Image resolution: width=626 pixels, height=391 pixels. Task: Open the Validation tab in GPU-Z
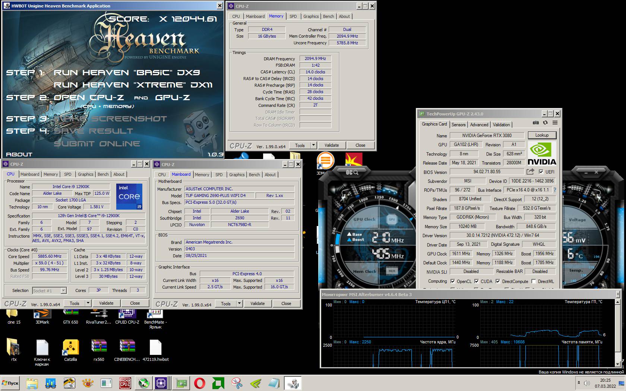(x=502, y=125)
